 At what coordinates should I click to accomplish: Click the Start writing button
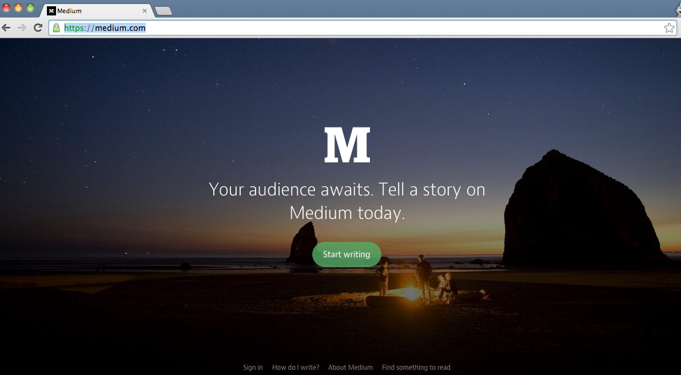pyautogui.click(x=347, y=254)
